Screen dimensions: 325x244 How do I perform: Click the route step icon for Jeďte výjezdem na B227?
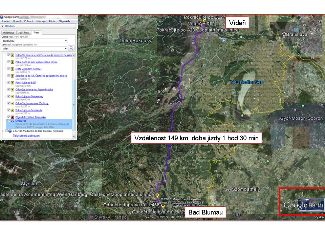click(13, 69)
